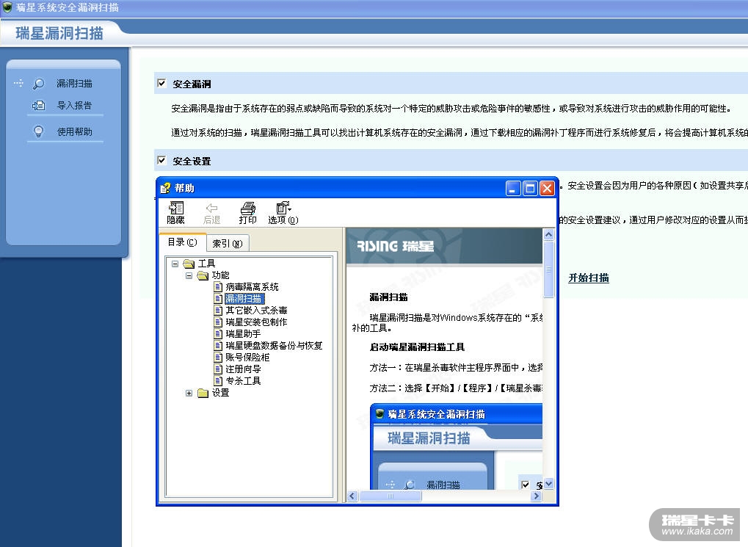Click the 使用帮助 lightbulb icon in the sidebar

[x=38, y=131]
